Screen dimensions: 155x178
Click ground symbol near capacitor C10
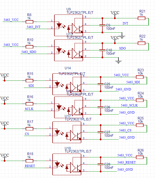tap(118, 61)
